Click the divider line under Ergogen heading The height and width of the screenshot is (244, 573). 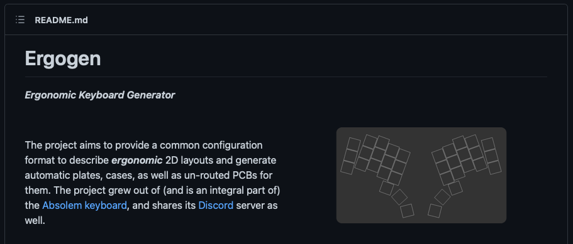click(x=286, y=77)
